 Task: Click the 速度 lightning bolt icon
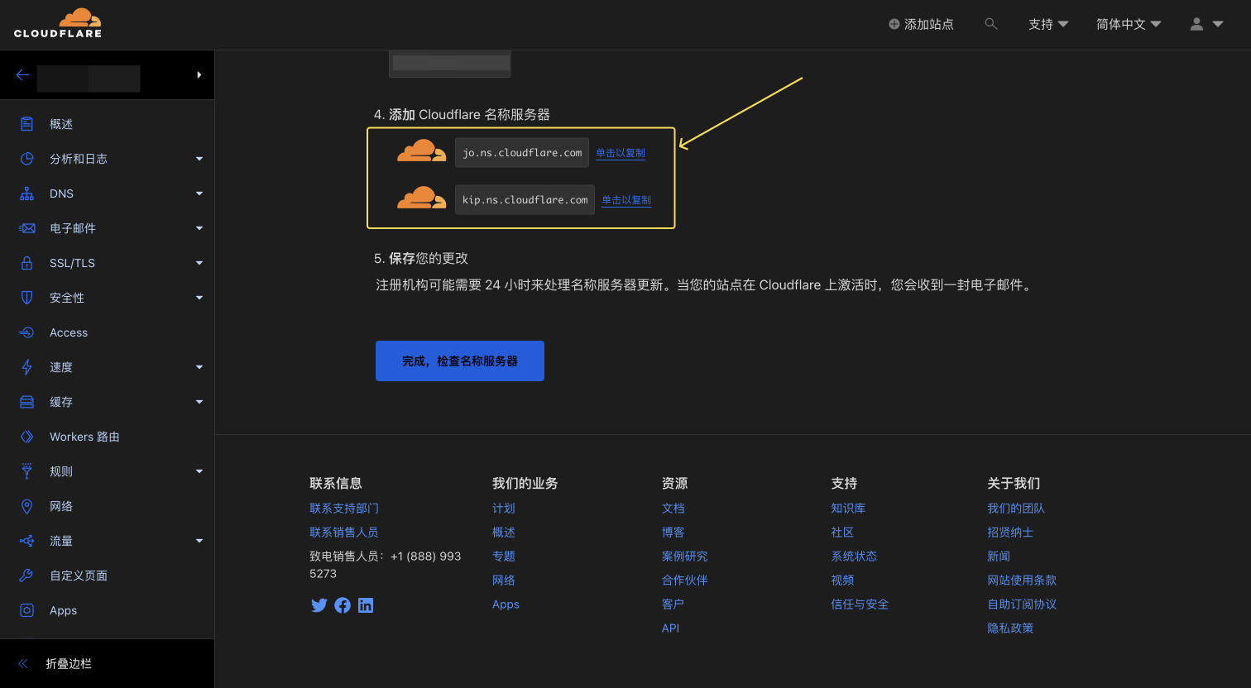pos(27,367)
